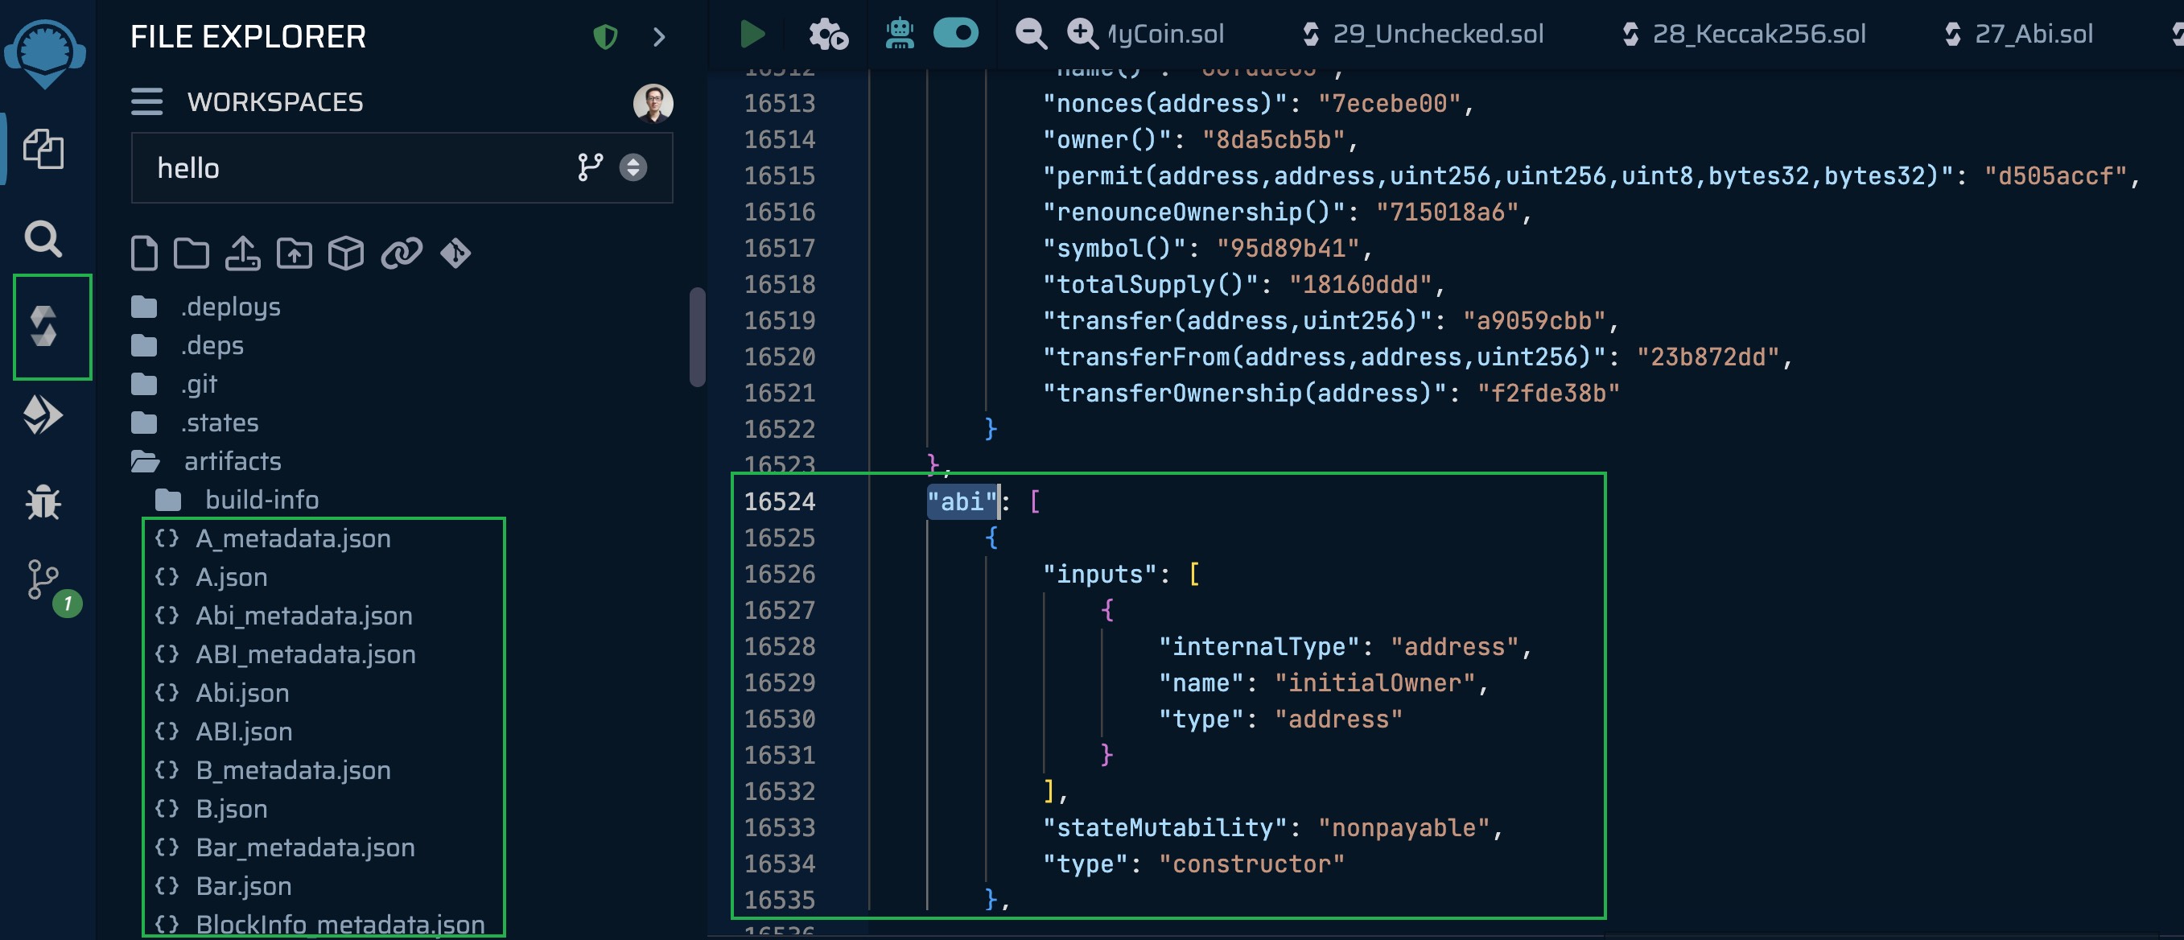Click the green shield verification icon
This screenshot has height=940, width=2184.
pyautogui.click(x=604, y=37)
